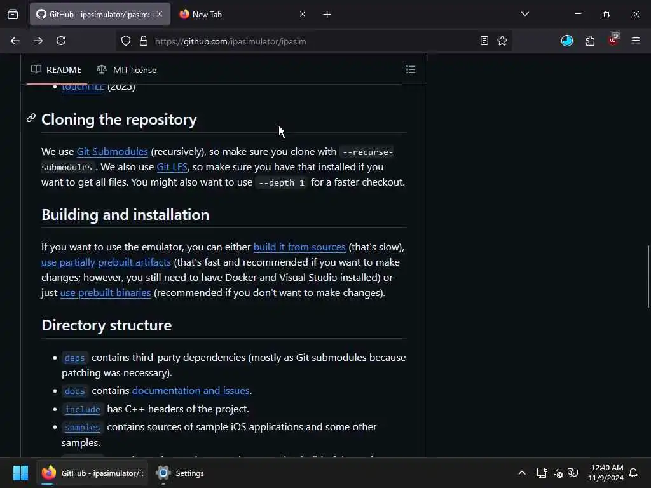Open the MIT license tab
Screen dimensions: 651x488
tap(127, 70)
